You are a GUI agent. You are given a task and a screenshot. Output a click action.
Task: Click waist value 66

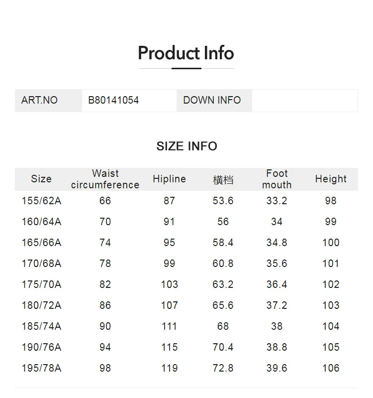point(105,201)
